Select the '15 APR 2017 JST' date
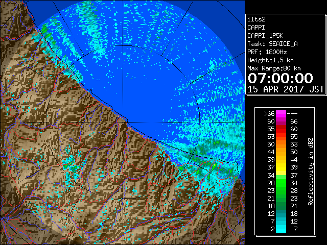327x245 pixels. point(286,89)
